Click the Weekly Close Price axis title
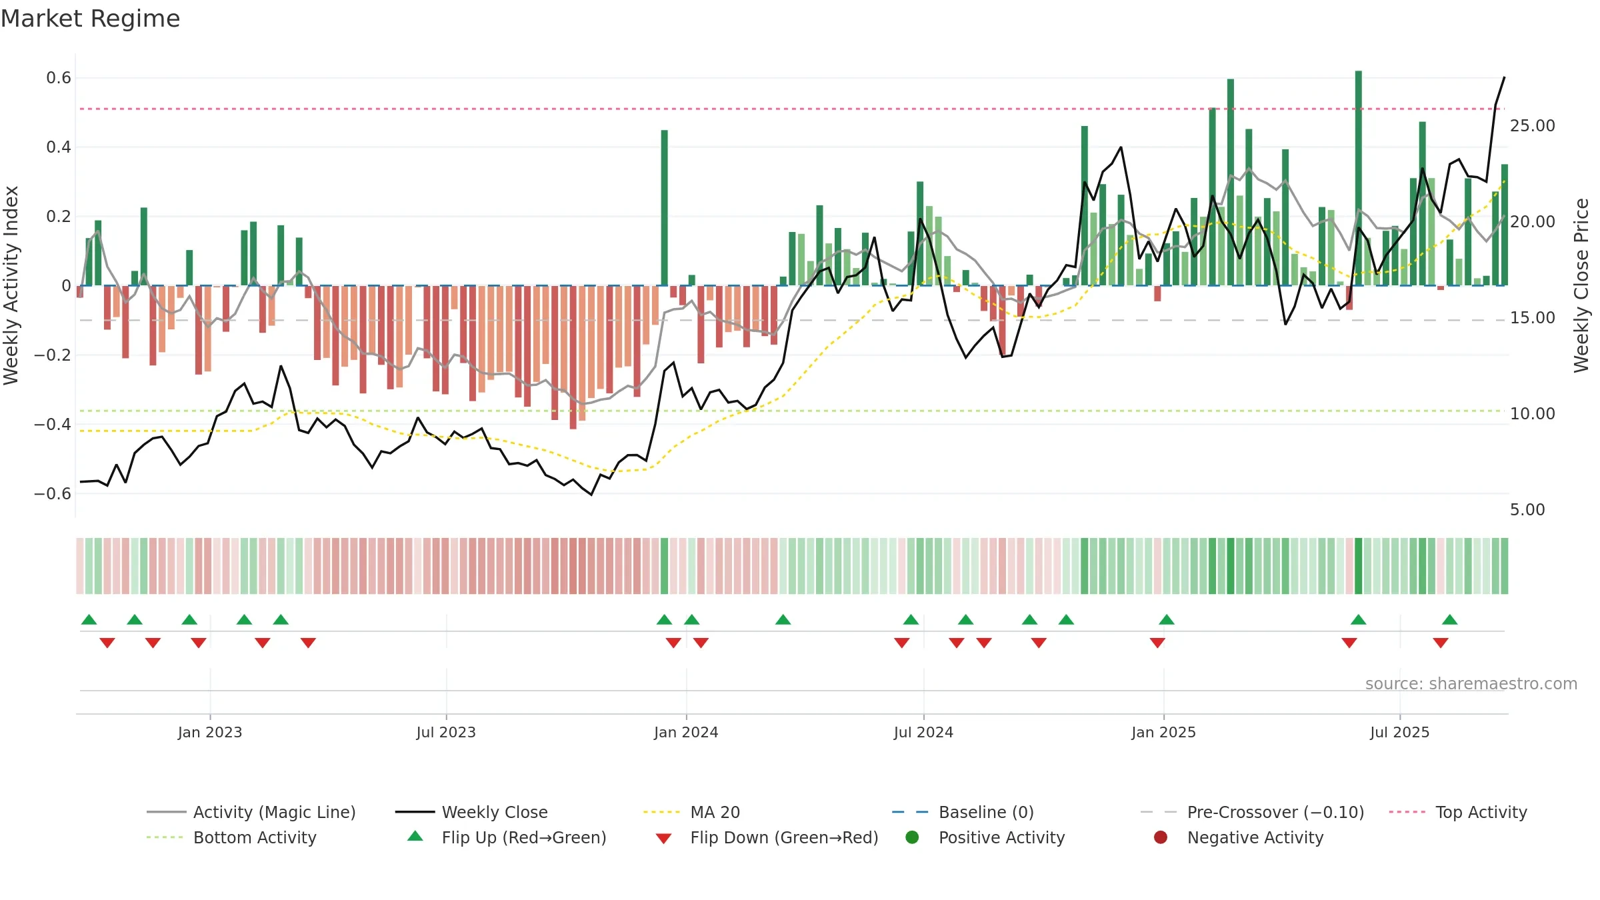 tap(1581, 285)
